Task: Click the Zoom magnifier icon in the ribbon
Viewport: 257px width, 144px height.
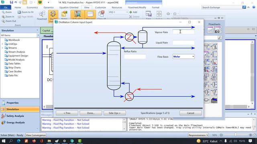Action: coord(3,12)
